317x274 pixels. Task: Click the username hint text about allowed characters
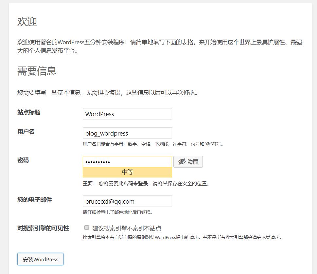tap(153, 144)
